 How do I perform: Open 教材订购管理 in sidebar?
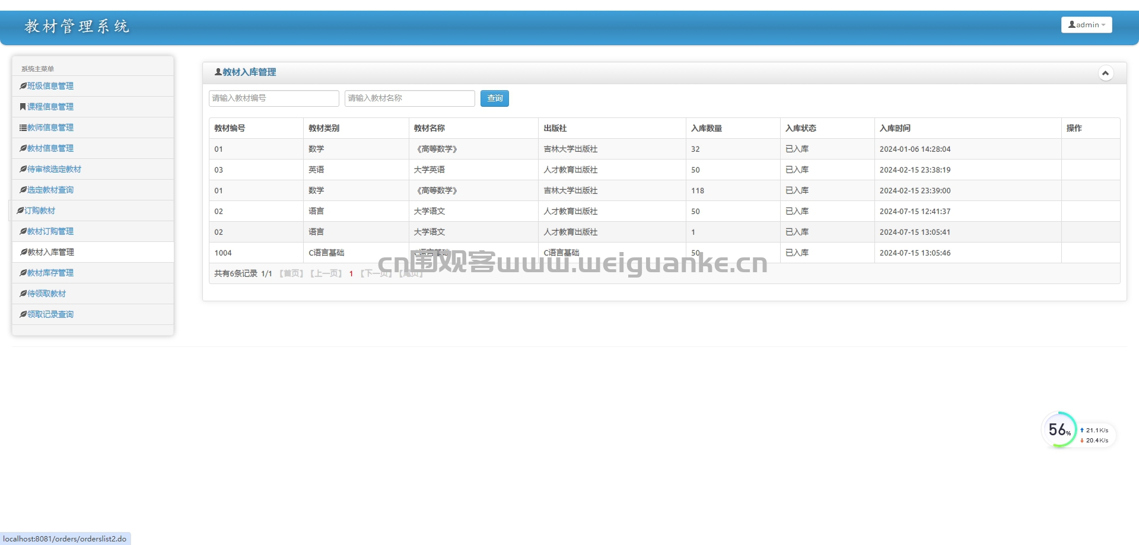50,231
